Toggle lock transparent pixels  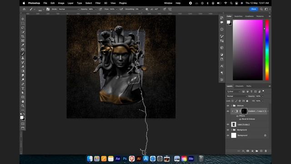point(232,101)
